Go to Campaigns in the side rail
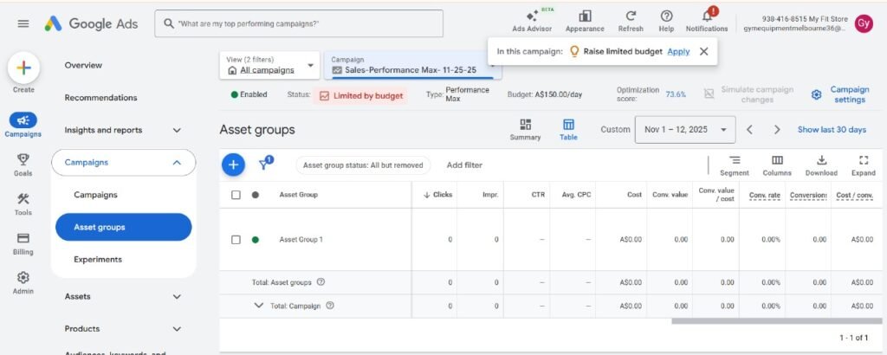The width and height of the screenshot is (887, 355). click(23, 125)
